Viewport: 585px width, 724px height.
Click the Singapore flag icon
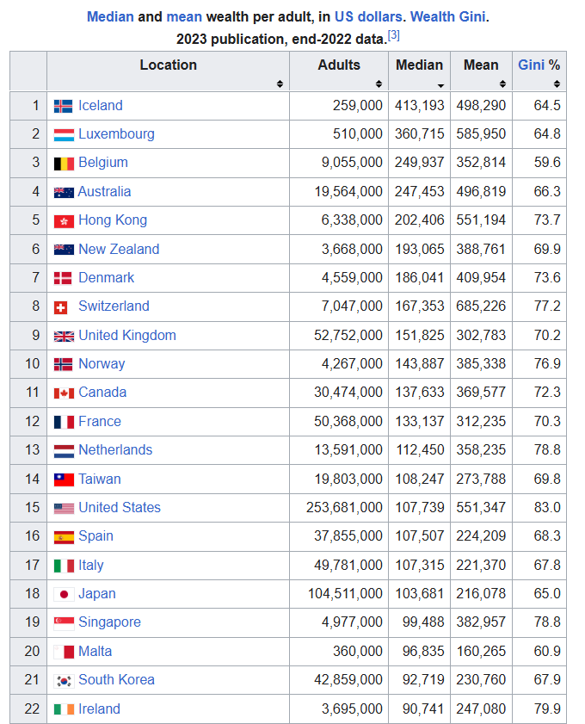click(64, 624)
